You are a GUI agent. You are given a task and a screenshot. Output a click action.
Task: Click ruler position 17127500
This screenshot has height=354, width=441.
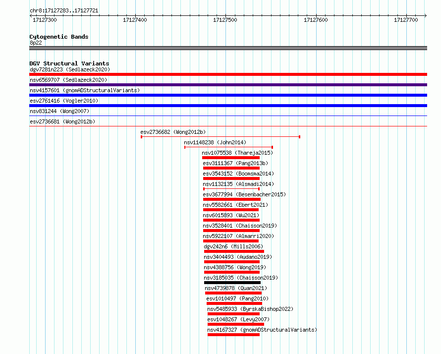225,20
